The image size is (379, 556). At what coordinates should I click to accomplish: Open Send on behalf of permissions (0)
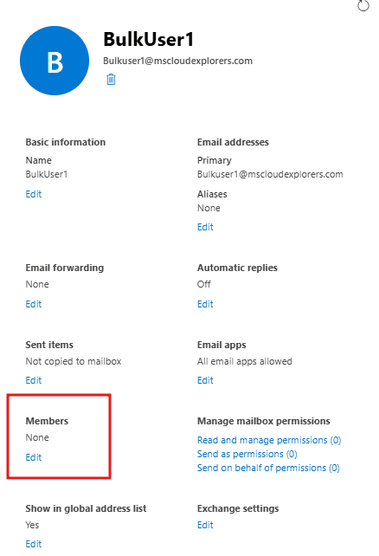tap(268, 468)
